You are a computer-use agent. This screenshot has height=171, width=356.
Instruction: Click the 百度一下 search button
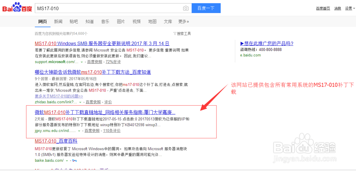tap(206, 8)
